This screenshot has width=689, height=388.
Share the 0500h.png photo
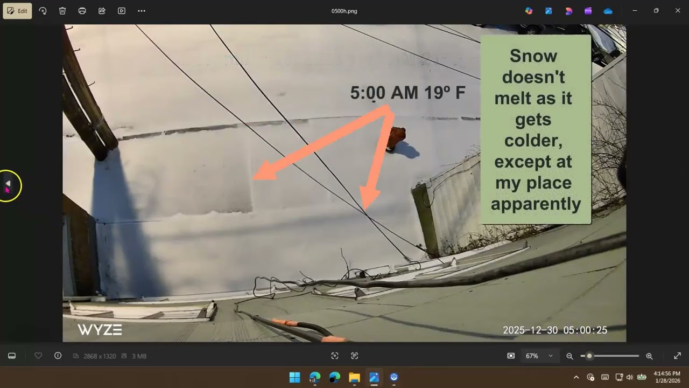coord(102,11)
